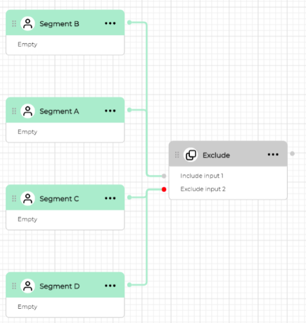Click the Segment B person icon
Viewport: 306px width, 323px height.
click(x=27, y=23)
